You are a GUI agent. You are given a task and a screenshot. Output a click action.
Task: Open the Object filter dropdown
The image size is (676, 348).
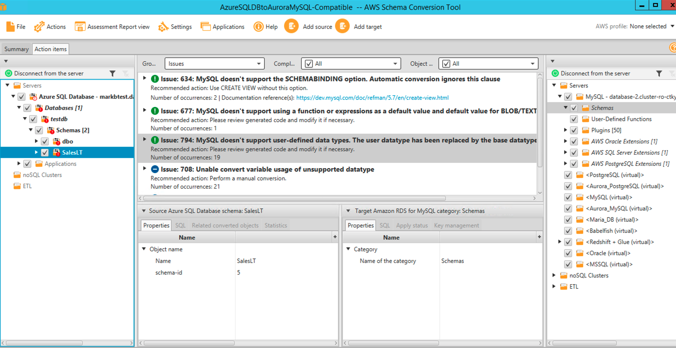point(488,63)
